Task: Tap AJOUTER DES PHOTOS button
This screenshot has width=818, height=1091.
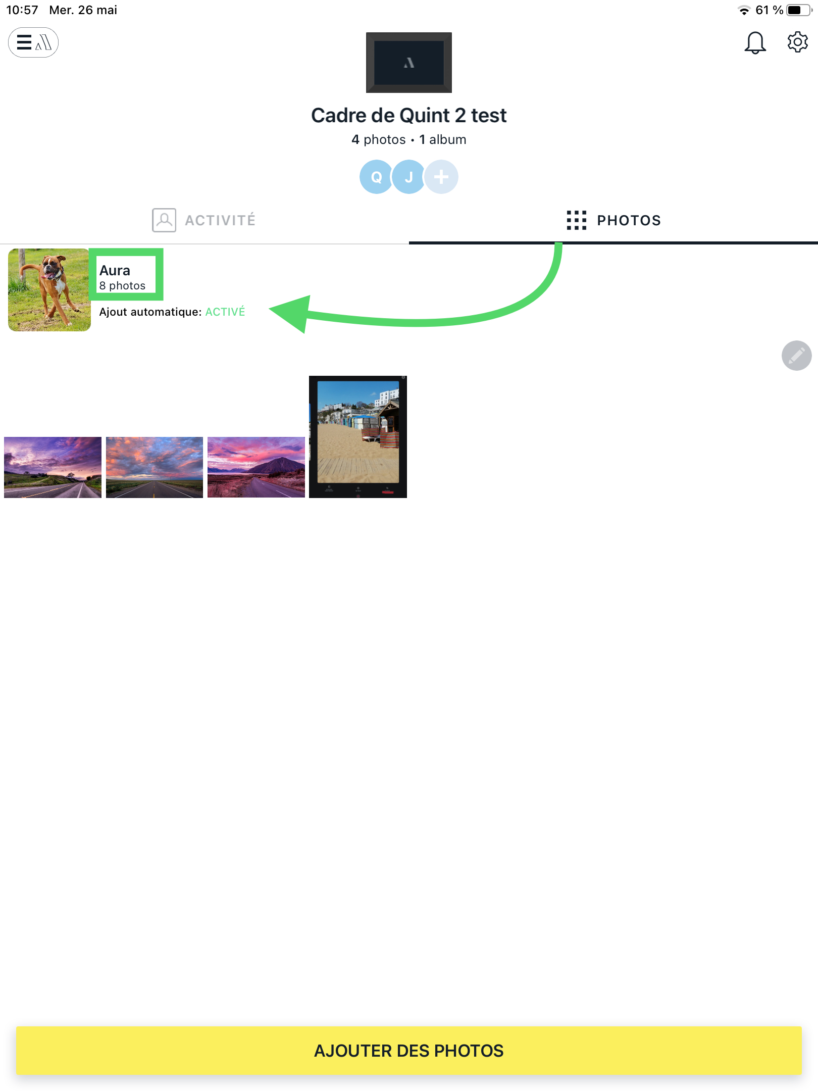Action: click(409, 1051)
